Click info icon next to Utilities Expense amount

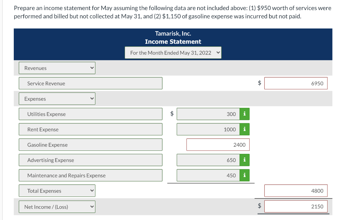245,114
